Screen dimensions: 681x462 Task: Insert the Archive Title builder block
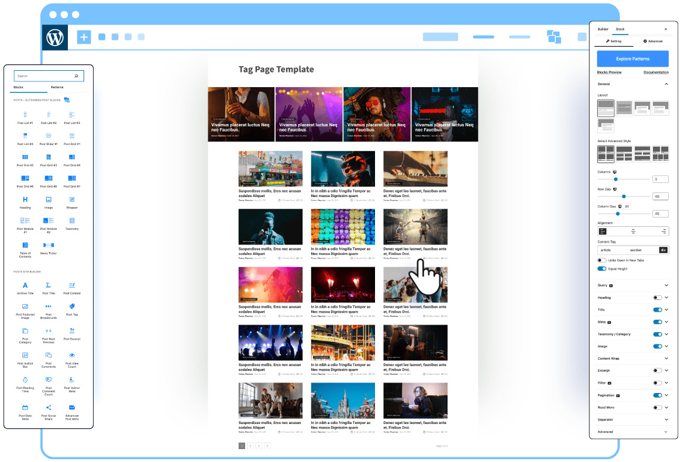coord(25,288)
